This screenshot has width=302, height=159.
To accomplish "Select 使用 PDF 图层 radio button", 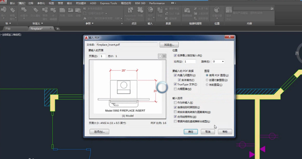I will coord(207,75).
